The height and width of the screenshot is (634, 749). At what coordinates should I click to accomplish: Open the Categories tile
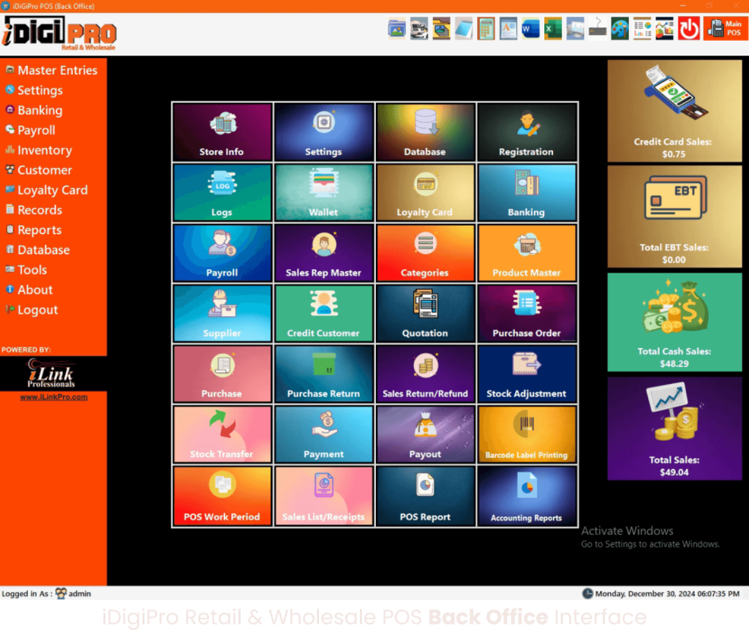[x=425, y=253]
